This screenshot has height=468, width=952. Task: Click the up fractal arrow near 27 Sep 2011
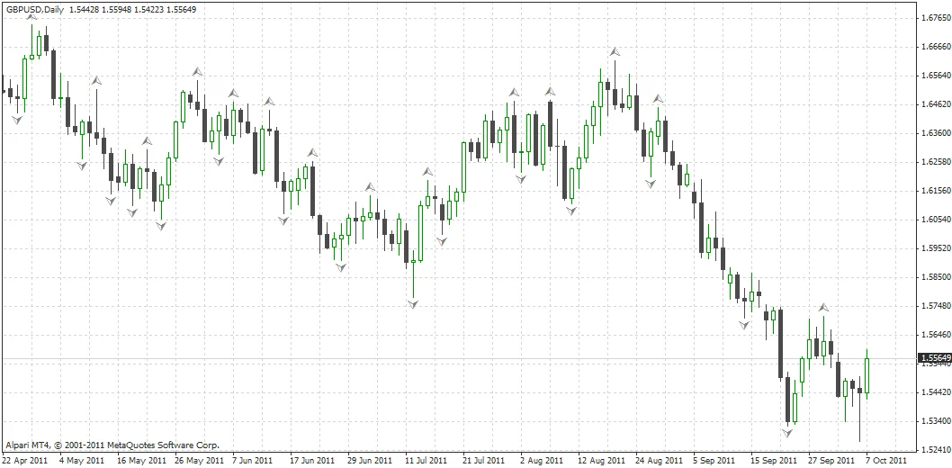point(823,307)
